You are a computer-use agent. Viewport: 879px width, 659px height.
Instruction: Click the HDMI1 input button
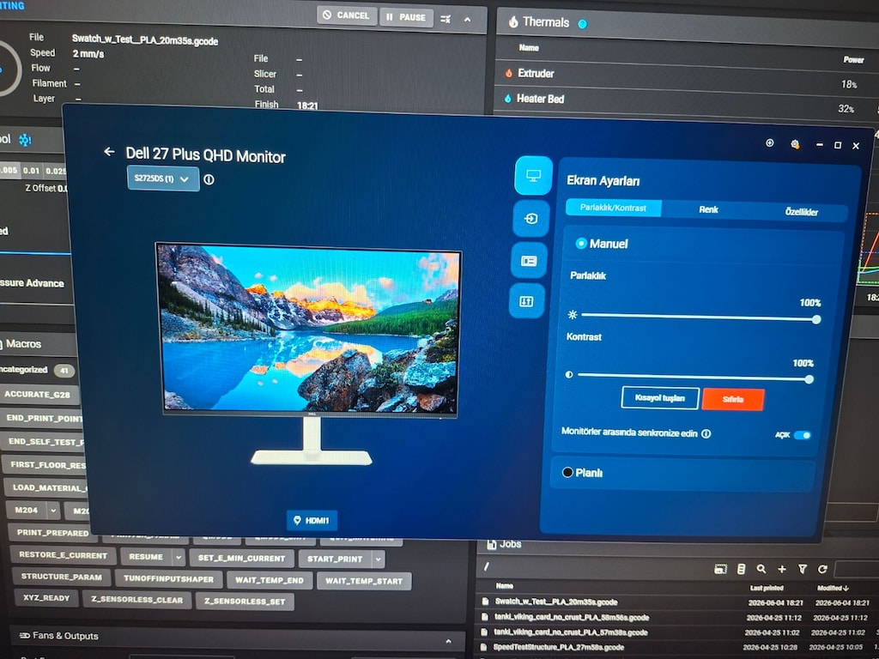point(312,520)
